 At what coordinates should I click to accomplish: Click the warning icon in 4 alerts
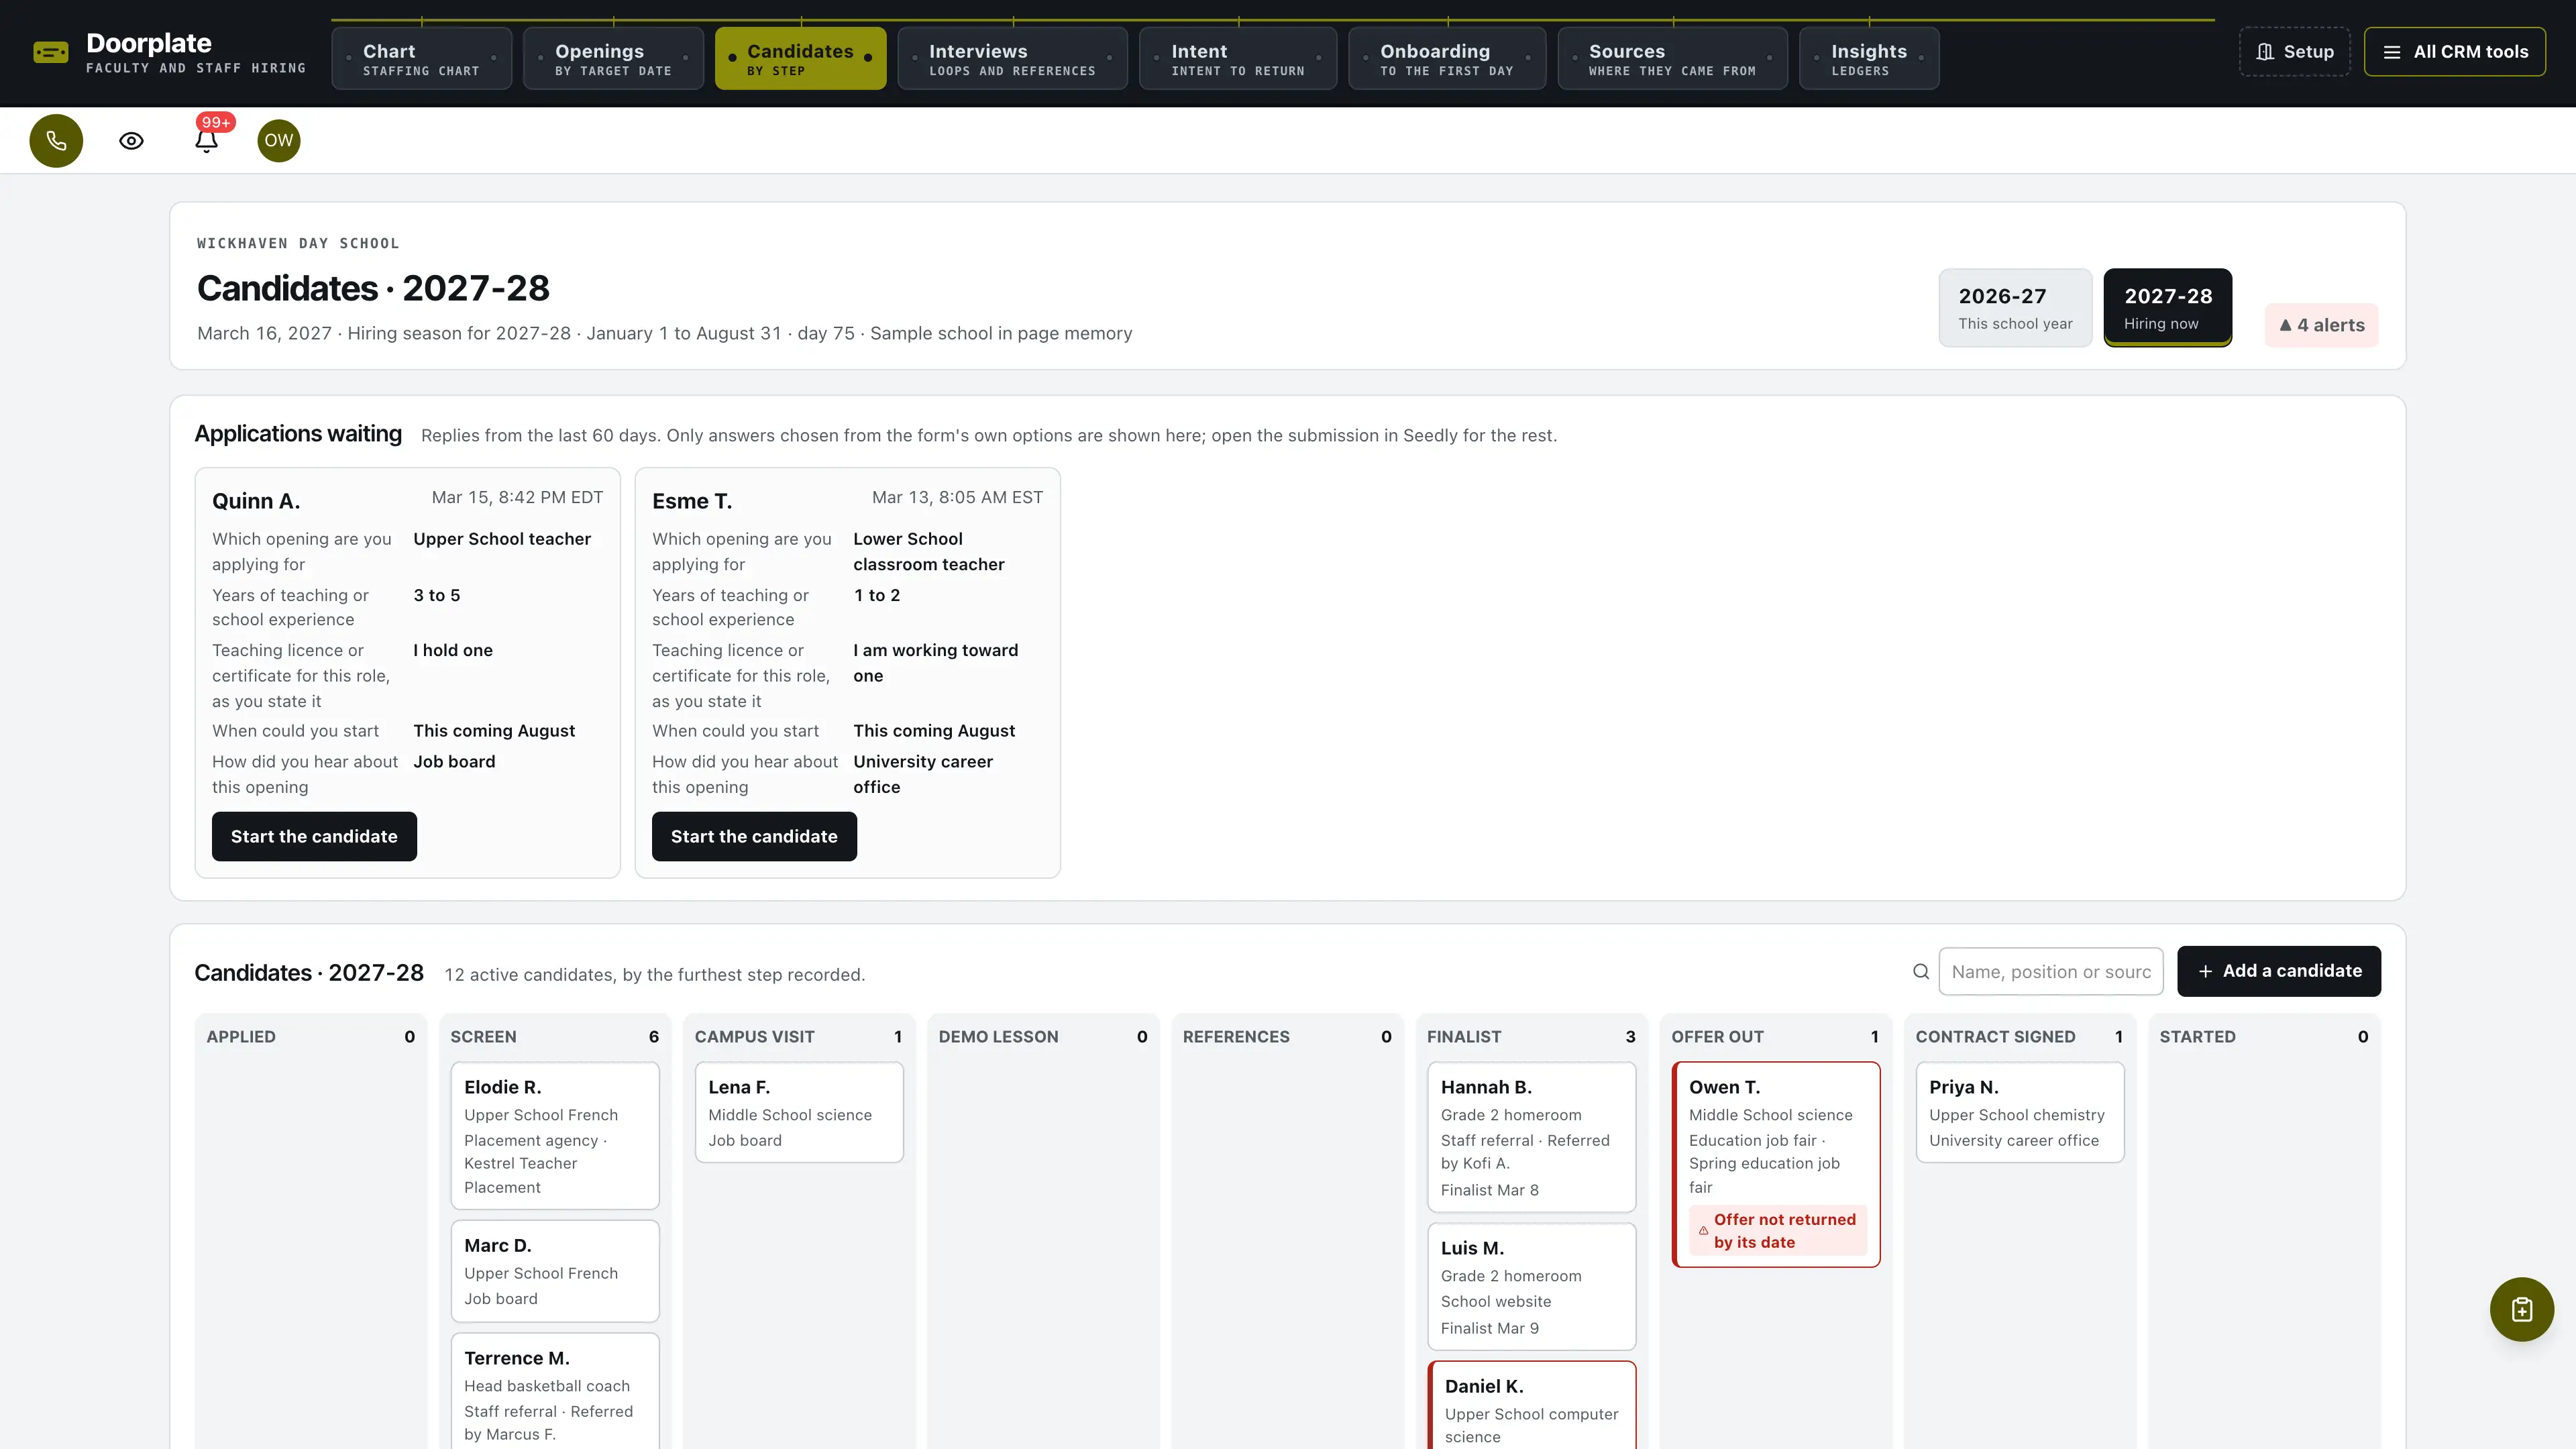point(2285,325)
